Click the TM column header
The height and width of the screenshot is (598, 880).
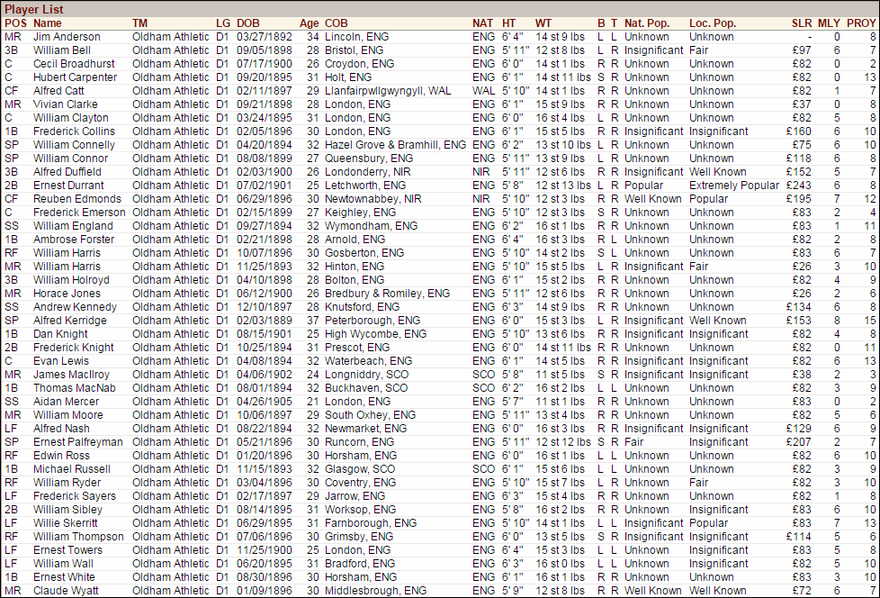[139, 23]
